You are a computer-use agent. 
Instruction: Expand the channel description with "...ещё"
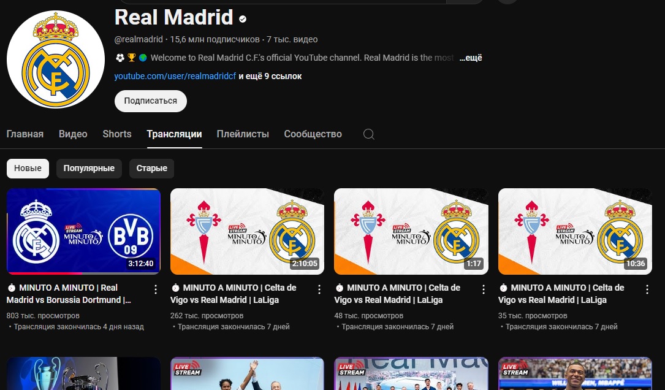pos(471,58)
